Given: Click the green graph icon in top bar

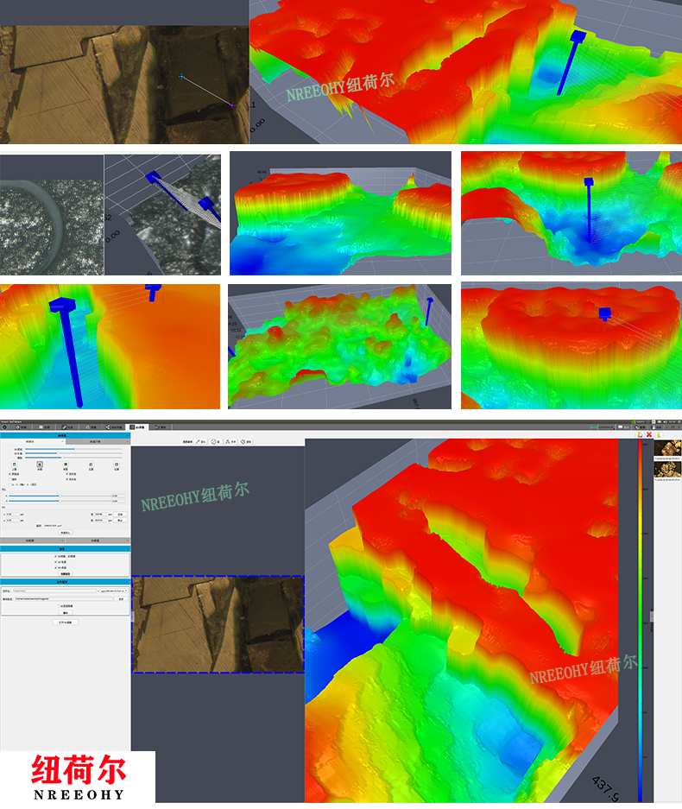Looking at the screenshot, I should (594, 427).
